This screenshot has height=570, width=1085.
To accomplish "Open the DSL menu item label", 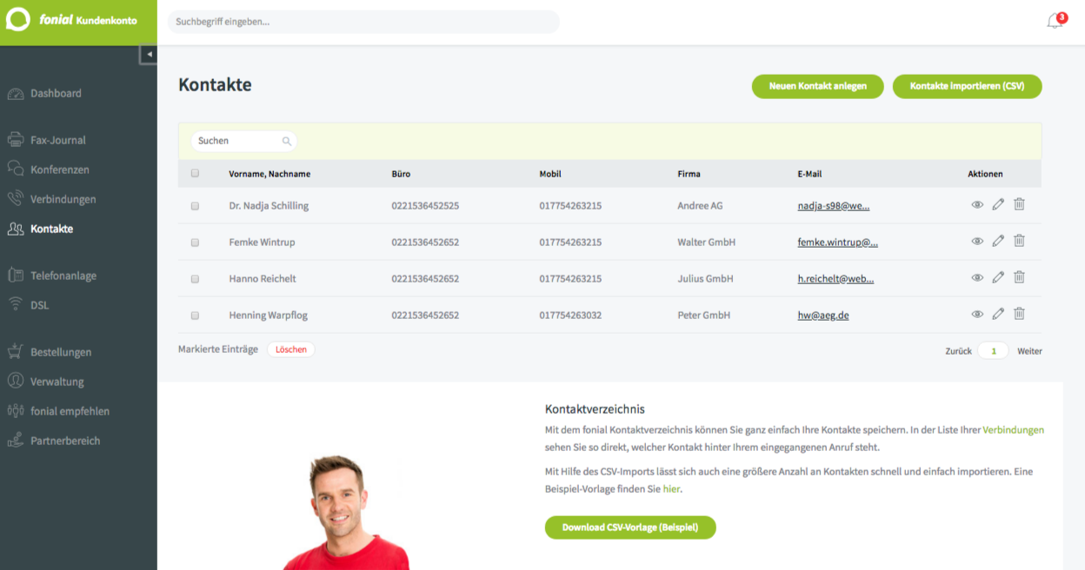I will click(x=40, y=306).
